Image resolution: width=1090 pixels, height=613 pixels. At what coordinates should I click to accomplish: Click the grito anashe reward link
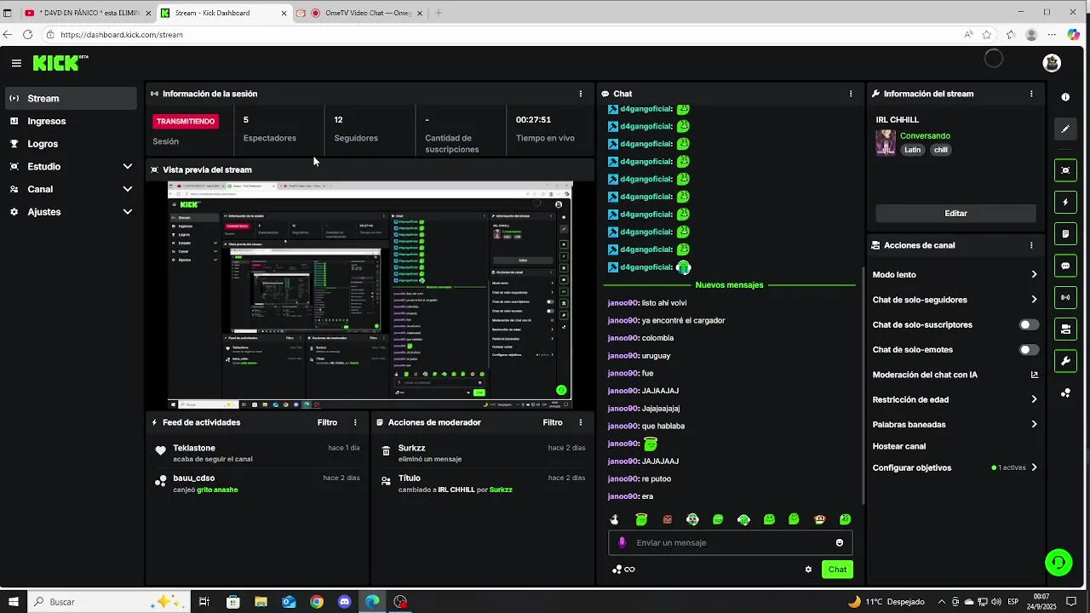tap(217, 490)
